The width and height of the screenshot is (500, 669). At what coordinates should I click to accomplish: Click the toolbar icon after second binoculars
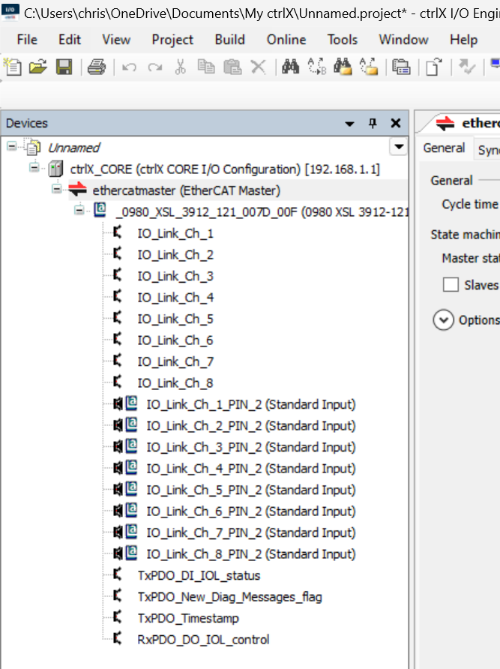(369, 67)
